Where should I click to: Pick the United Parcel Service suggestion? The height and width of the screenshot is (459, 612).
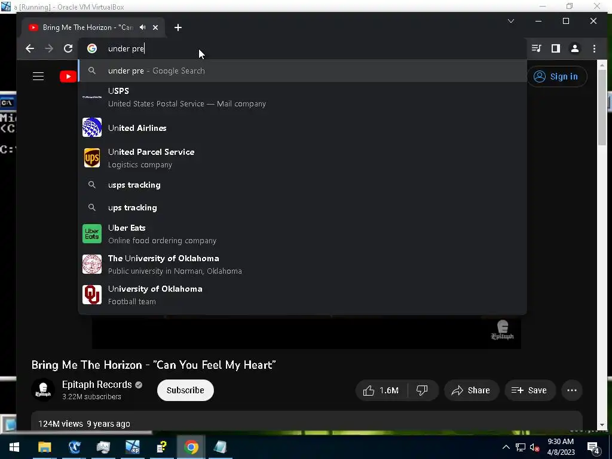[x=302, y=158]
